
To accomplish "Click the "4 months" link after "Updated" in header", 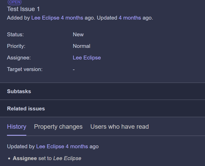I will (x=130, y=18).
